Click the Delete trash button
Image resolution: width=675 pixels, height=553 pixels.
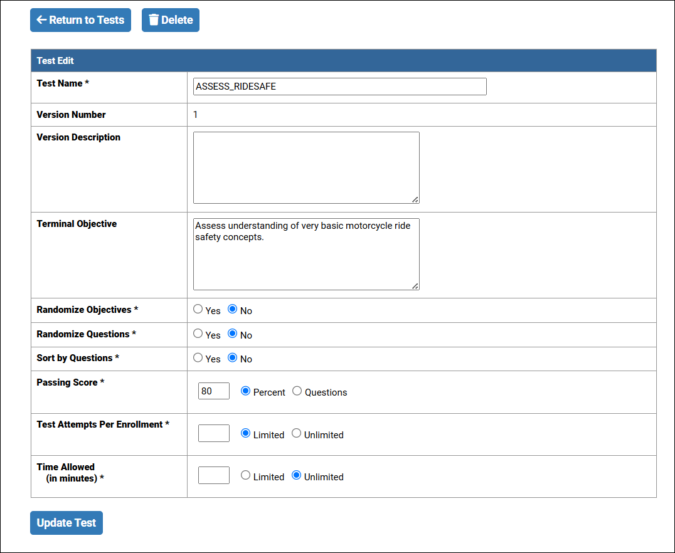171,20
